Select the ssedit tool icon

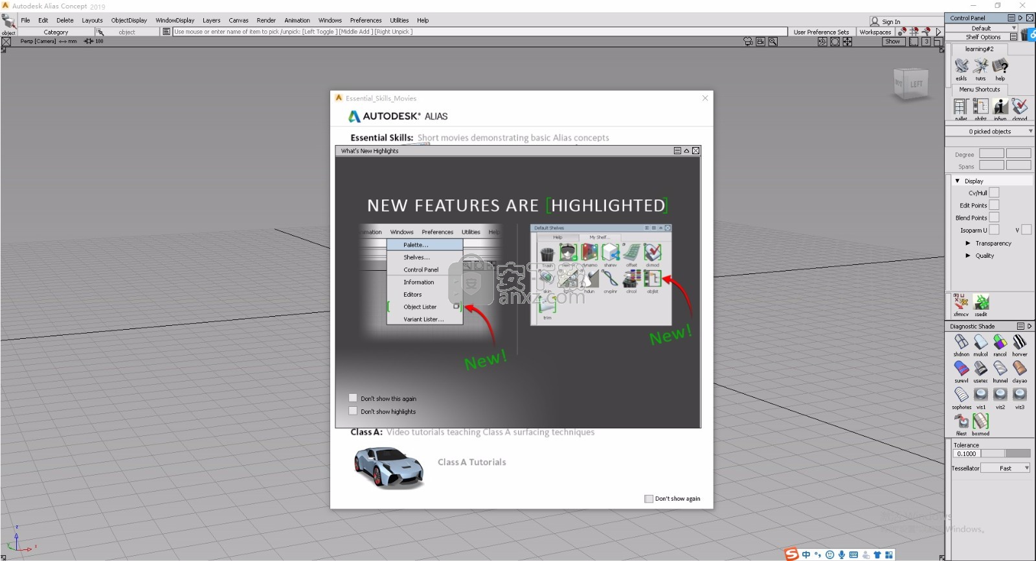click(982, 302)
